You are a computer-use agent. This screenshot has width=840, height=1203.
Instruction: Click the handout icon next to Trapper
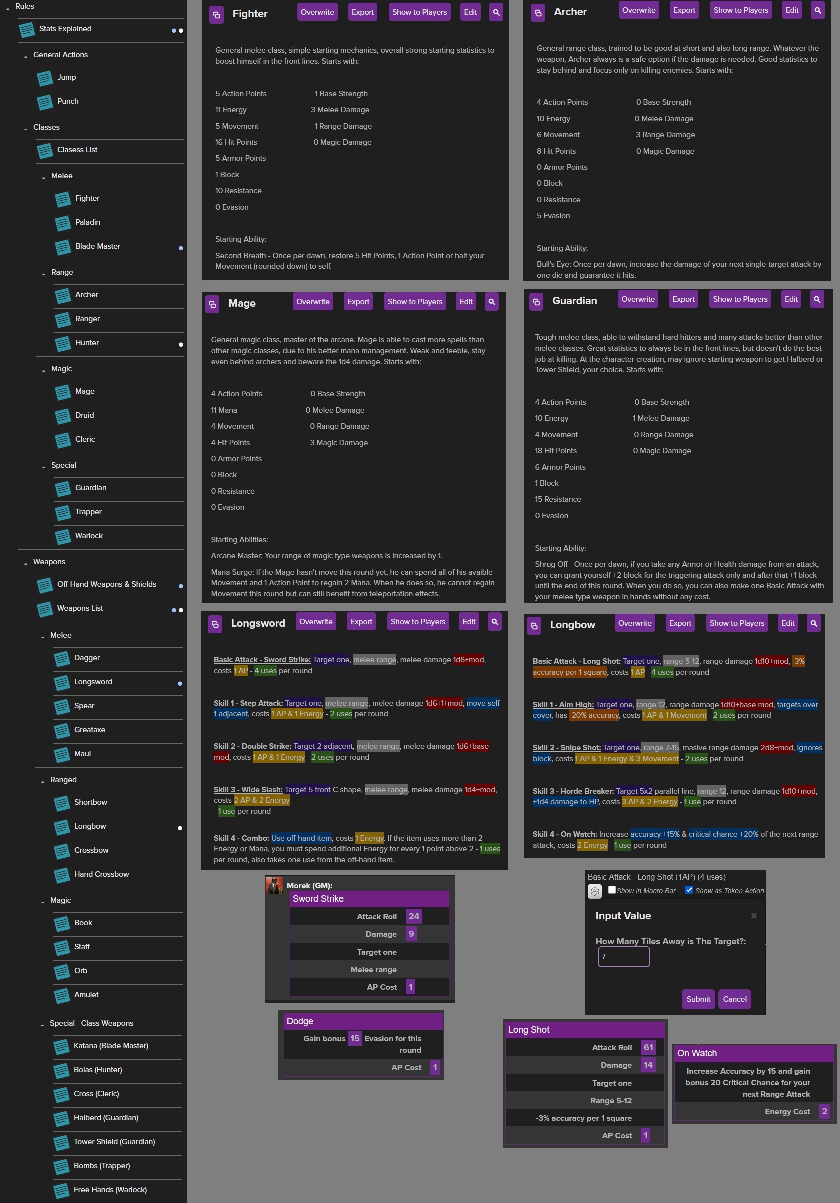click(63, 513)
